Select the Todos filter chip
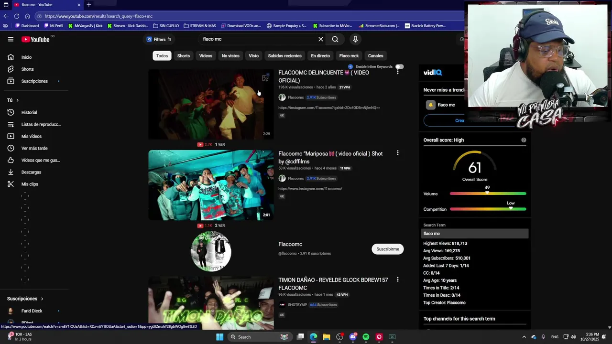The image size is (612, 344). (162, 56)
